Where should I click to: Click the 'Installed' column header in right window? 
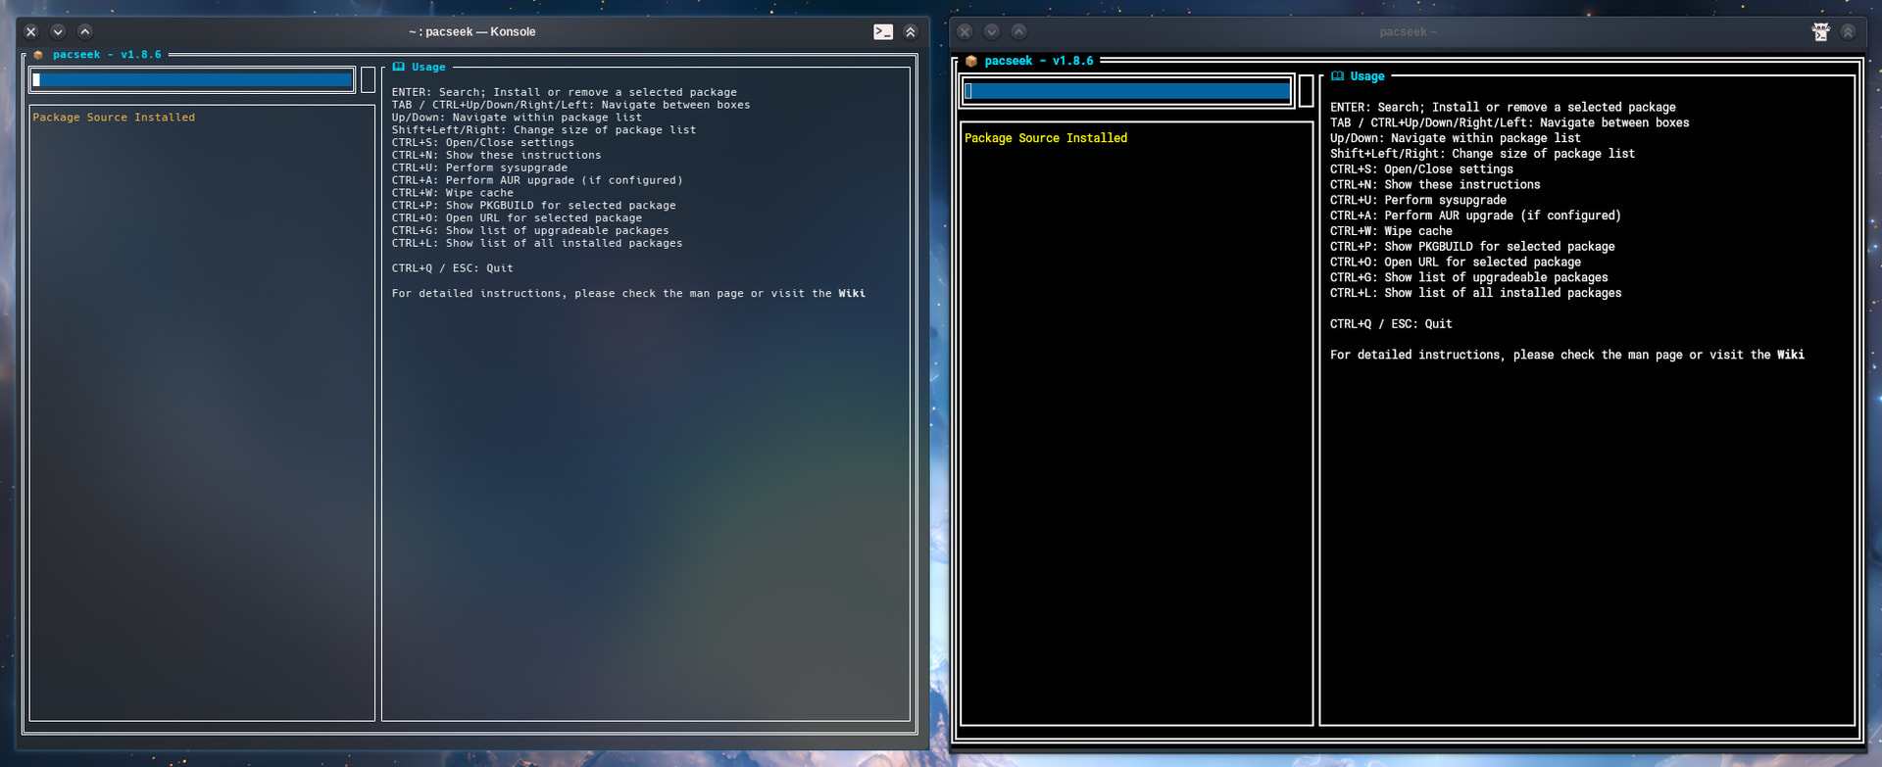[1097, 138]
